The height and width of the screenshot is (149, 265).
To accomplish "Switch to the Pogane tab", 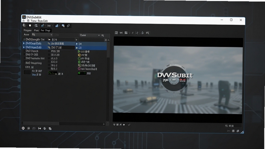I will click(27, 30).
